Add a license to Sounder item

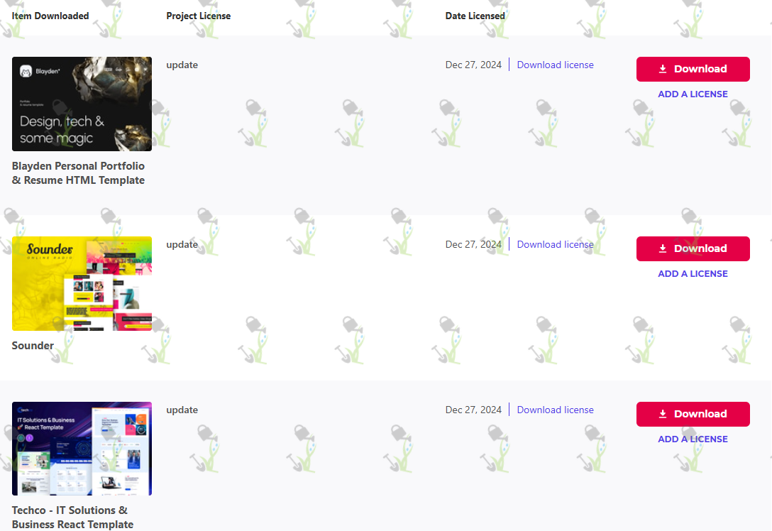pyautogui.click(x=693, y=274)
